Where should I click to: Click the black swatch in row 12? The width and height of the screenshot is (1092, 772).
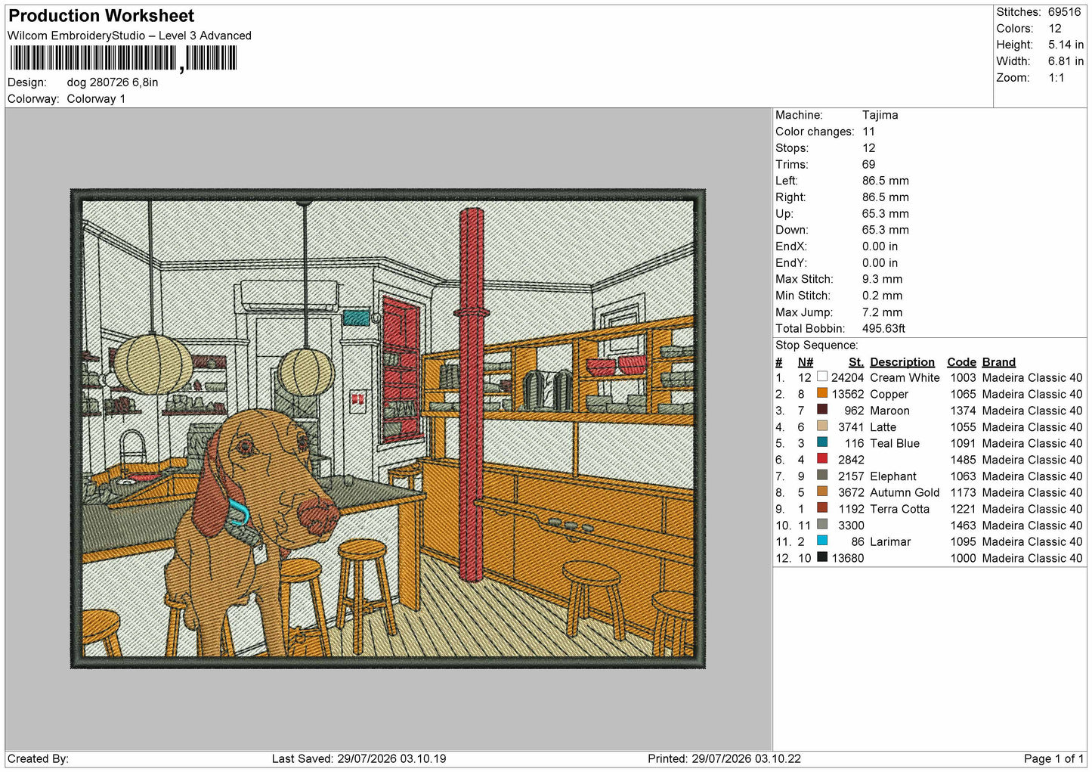[822, 557]
